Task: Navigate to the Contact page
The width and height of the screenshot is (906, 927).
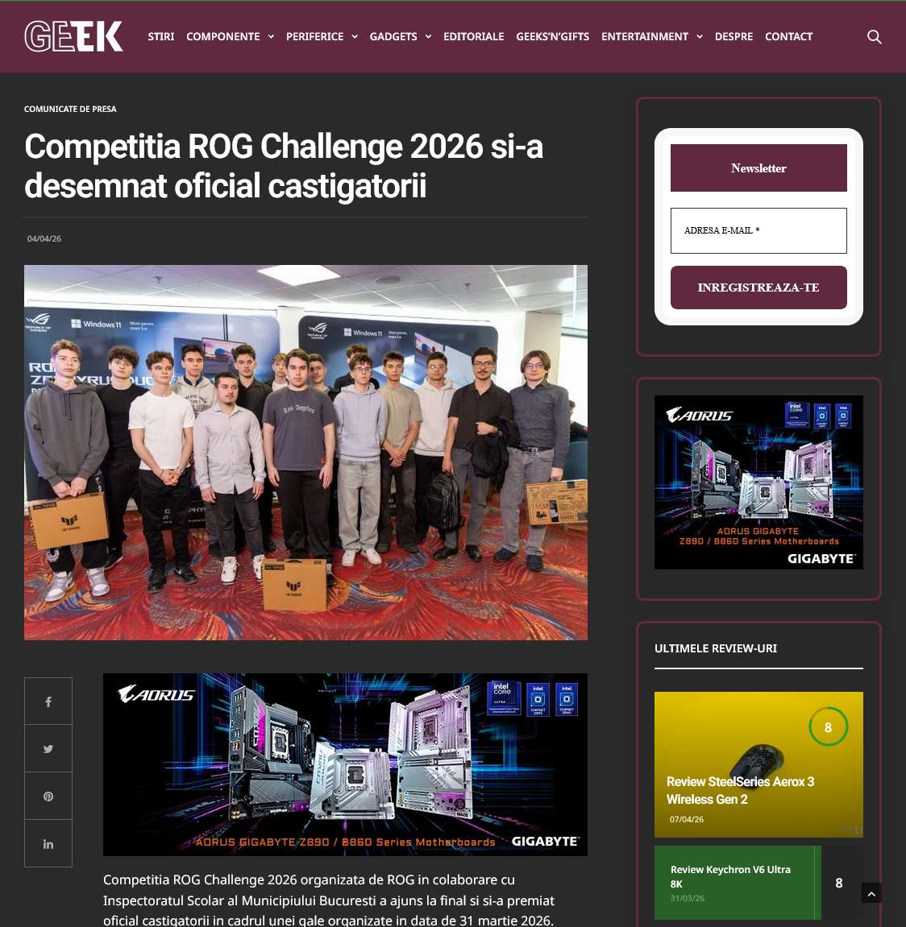Action: tap(788, 37)
